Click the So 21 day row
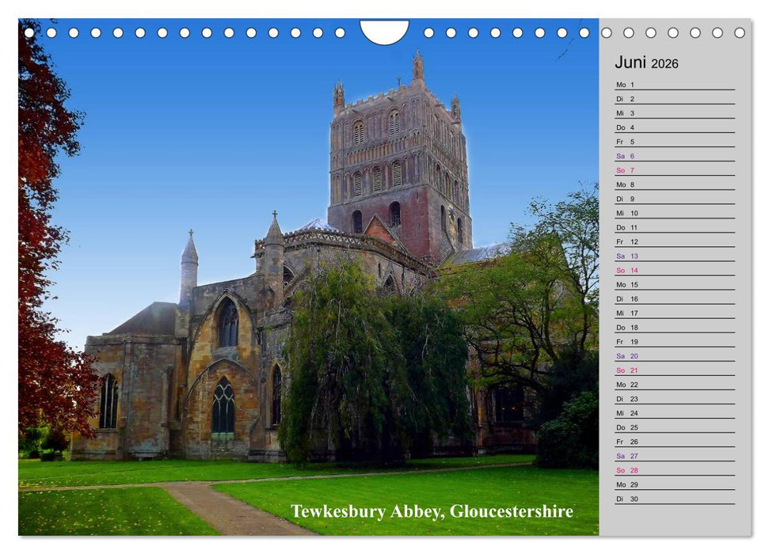The height and width of the screenshot is (554, 769). pyautogui.click(x=675, y=370)
